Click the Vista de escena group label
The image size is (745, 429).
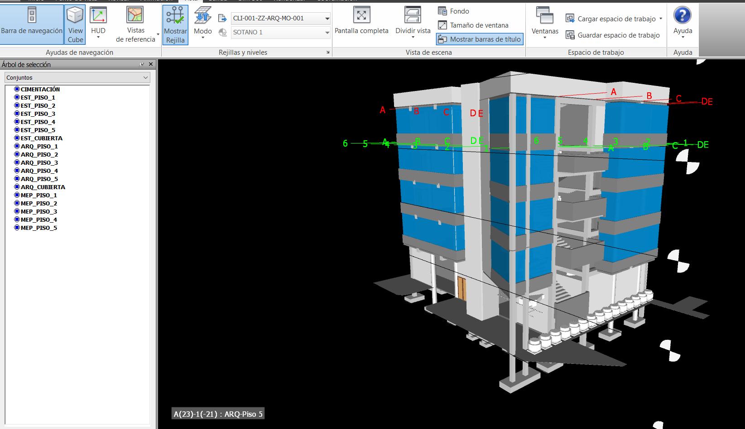(429, 52)
